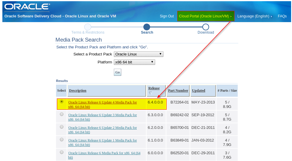Click the Terms & Restrictions step circle
This screenshot has width=292, height=161.
click(88, 27)
